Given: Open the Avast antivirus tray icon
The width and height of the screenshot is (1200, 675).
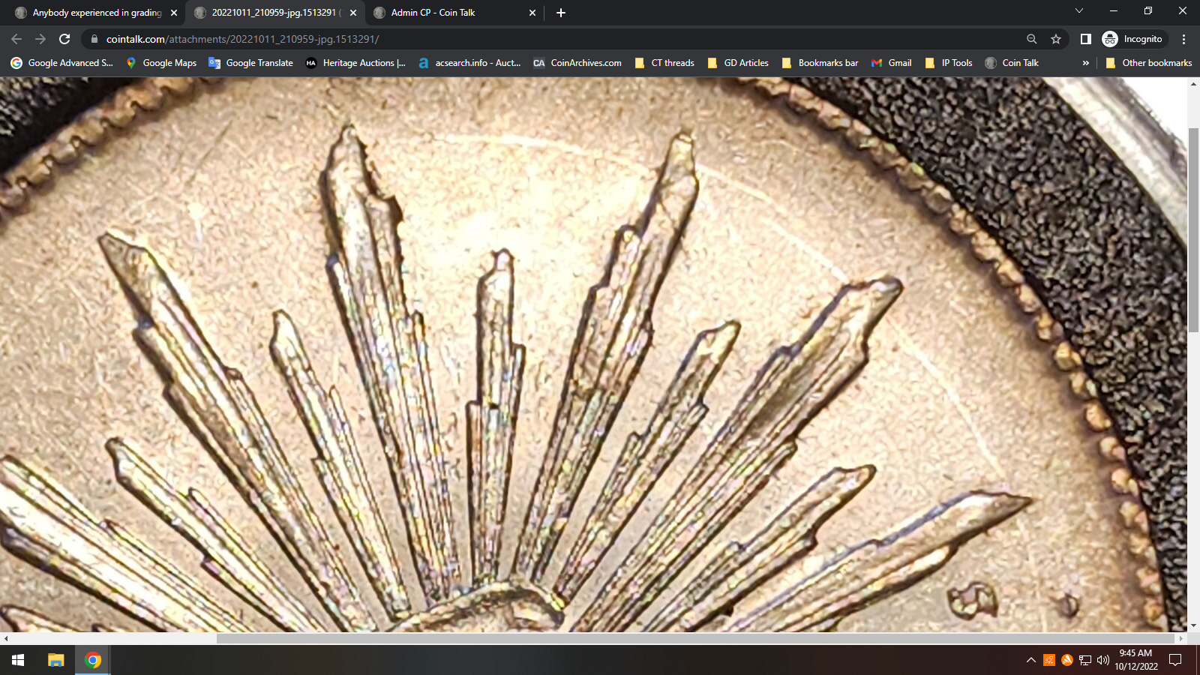Looking at the screenshot, I should (1067, 660).
